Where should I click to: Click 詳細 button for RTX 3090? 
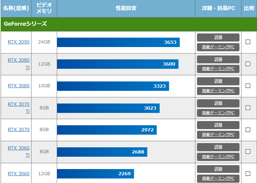[218, 37]
